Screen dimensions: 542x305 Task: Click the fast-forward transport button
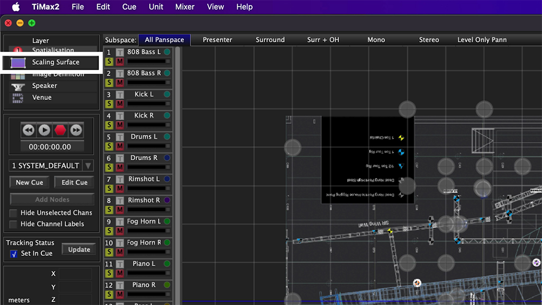pos(76,130)
